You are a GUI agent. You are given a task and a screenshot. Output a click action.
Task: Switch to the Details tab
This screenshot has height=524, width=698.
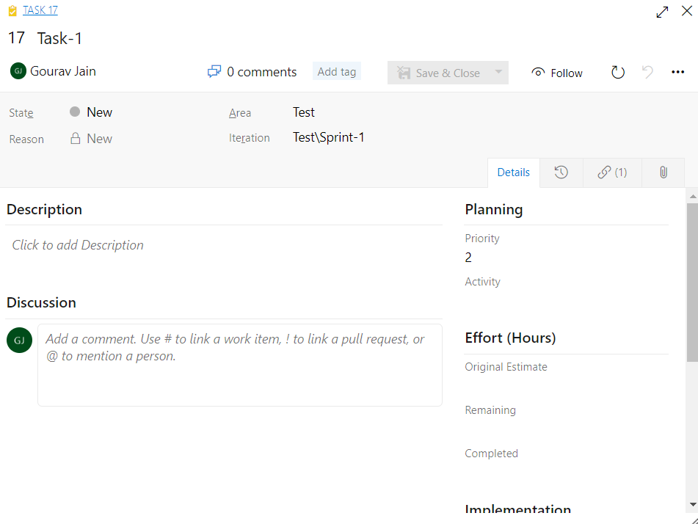(513, 172)
